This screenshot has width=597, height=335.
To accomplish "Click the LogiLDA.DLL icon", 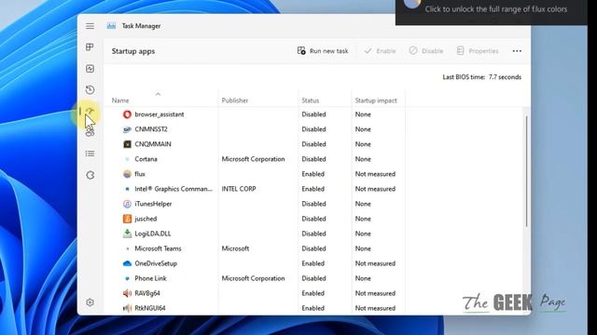I will click(127, 234).
